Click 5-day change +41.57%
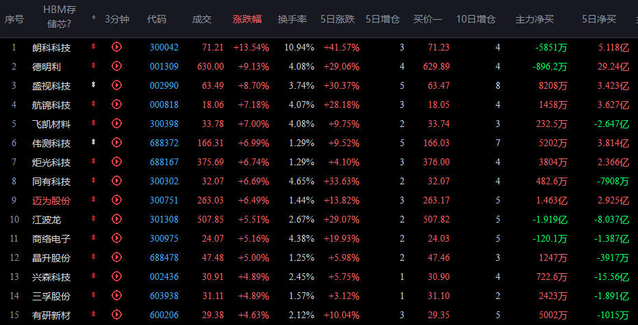Screen dimensions: 638x325 click(x=342, y=48)
